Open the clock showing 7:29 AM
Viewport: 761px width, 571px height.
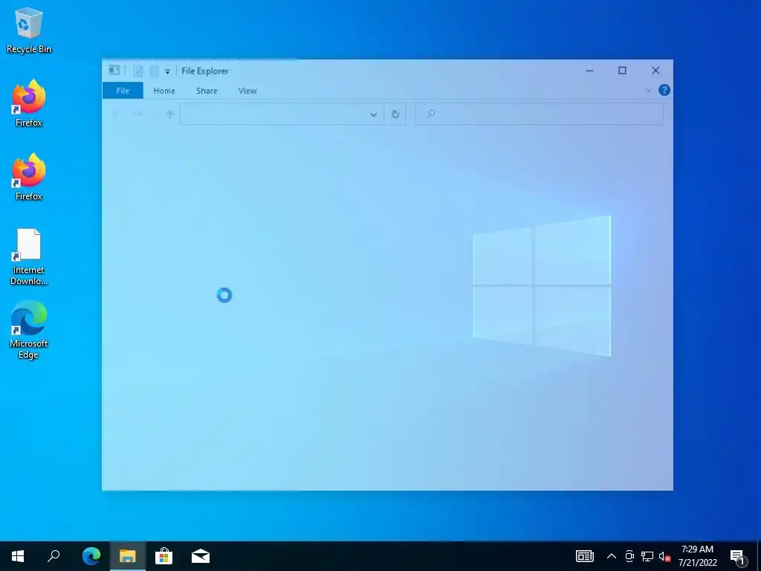coord(697,556)
